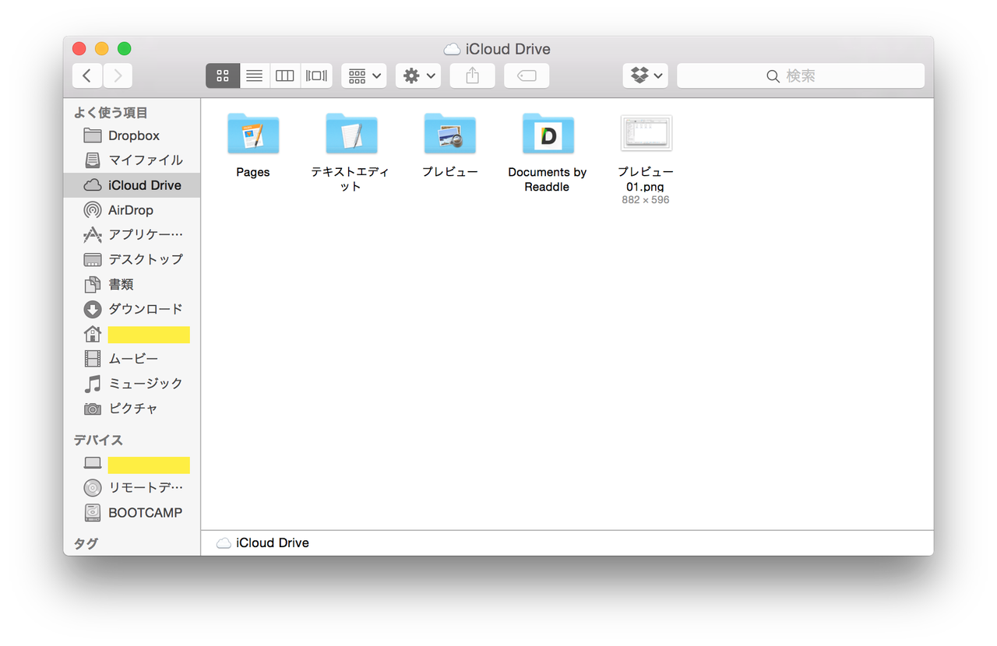The width and height of the screenshot is (997, 646).
Task: Click iCloud Drive in the path bar
Action: [262, 543]
